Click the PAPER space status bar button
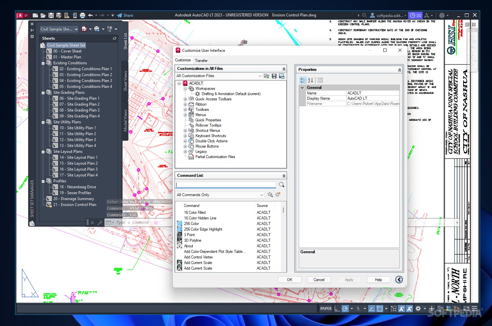This screenshot has height=326, width=492. [326, 309]
